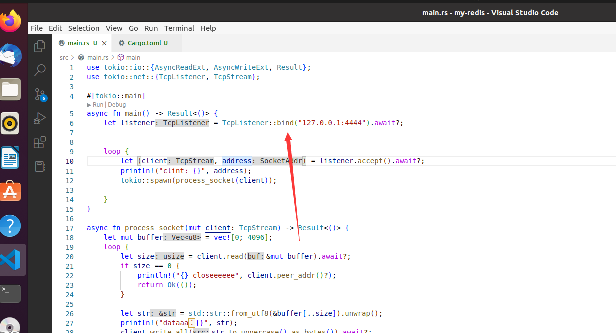
Task: Open the Run and Debug view
Action: coord(40,119)
